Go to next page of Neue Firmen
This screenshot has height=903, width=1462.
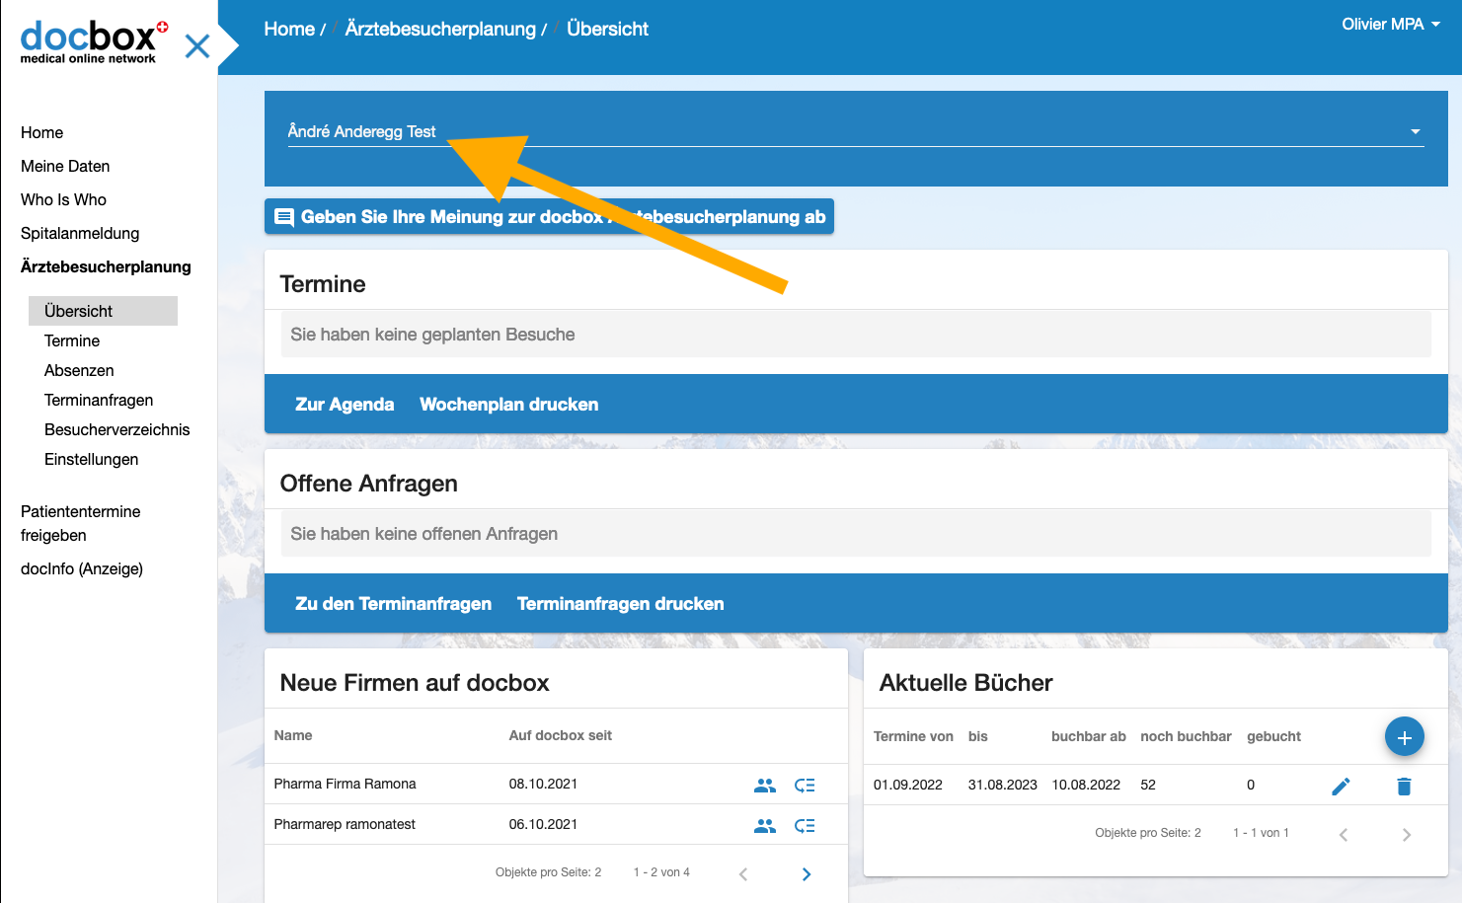point(806,873)
